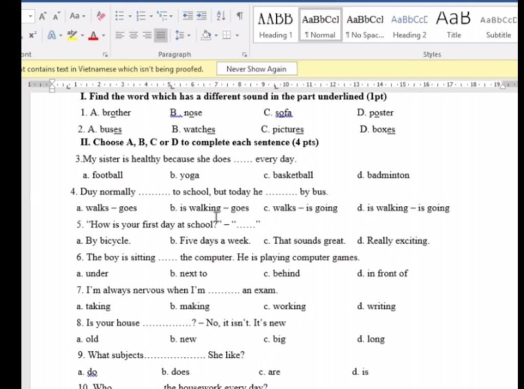The width and height of the screenshot is (524, 389).
Task: Increase font size with Grow Font icon
Action: tap(42, 16)
